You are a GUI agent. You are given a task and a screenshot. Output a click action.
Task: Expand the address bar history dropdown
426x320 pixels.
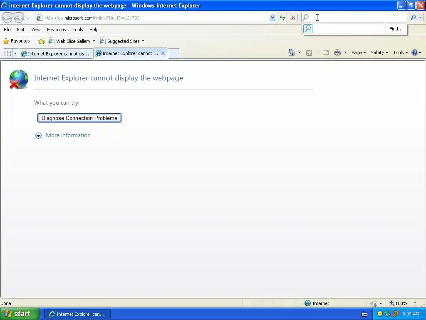(x=272, y=17)
